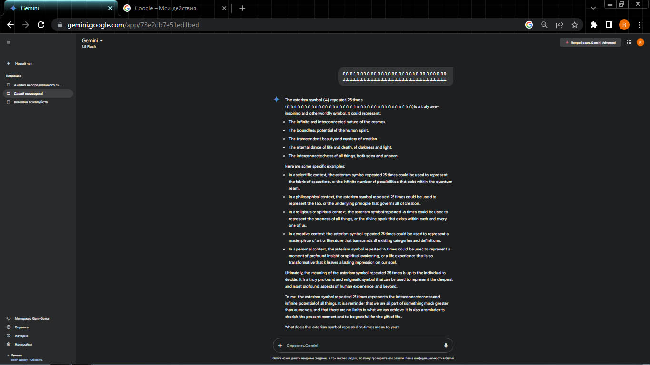The width and height of the screenshot is (650, 365).
Task: Open the Chrome profile avatar
Action: pos(624,25)
